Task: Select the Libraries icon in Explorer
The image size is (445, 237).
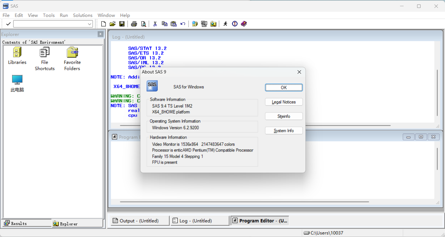Action: [x=17, y=56]
